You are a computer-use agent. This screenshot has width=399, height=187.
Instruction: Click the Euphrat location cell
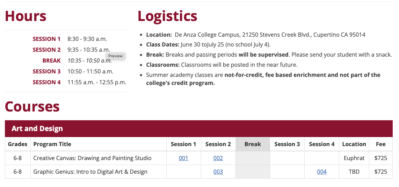click(354, 158)
